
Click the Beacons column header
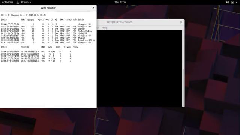(30, 19)
